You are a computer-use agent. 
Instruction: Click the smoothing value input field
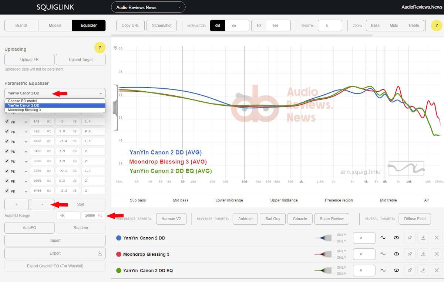[330, 26]
